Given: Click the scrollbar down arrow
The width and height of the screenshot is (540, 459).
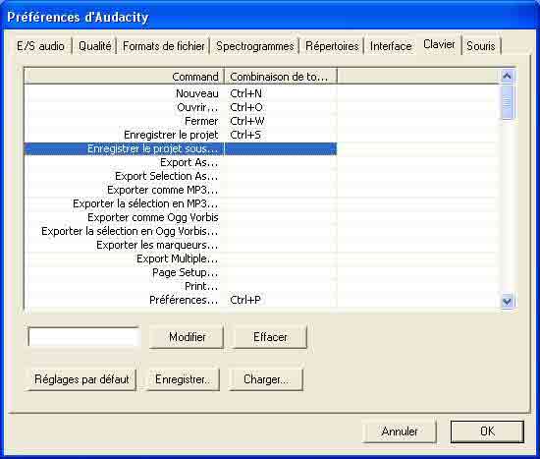Looking at the screenshot, I should (507, 301).
